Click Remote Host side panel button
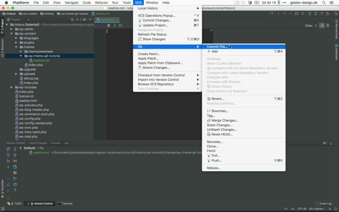The image size is (339, 212). [337, 29]
